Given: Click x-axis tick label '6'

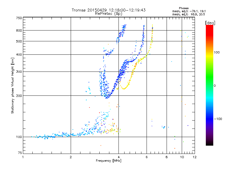Looking at the screenshot, I should click(x=147, y=157).
